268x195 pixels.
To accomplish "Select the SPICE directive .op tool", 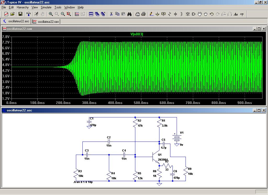I will click(242, 14).
